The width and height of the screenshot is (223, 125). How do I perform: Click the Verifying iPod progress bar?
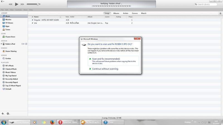111,6
